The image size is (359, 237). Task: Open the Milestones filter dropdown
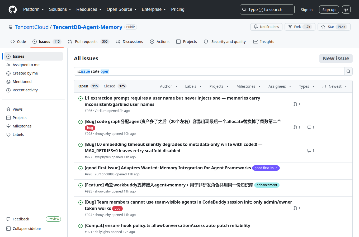click(x=249, y=86)
